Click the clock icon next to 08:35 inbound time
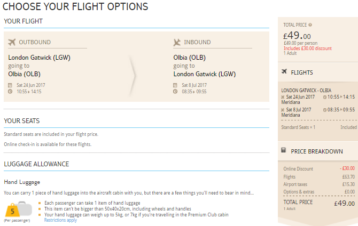 [x=175, y=92]
